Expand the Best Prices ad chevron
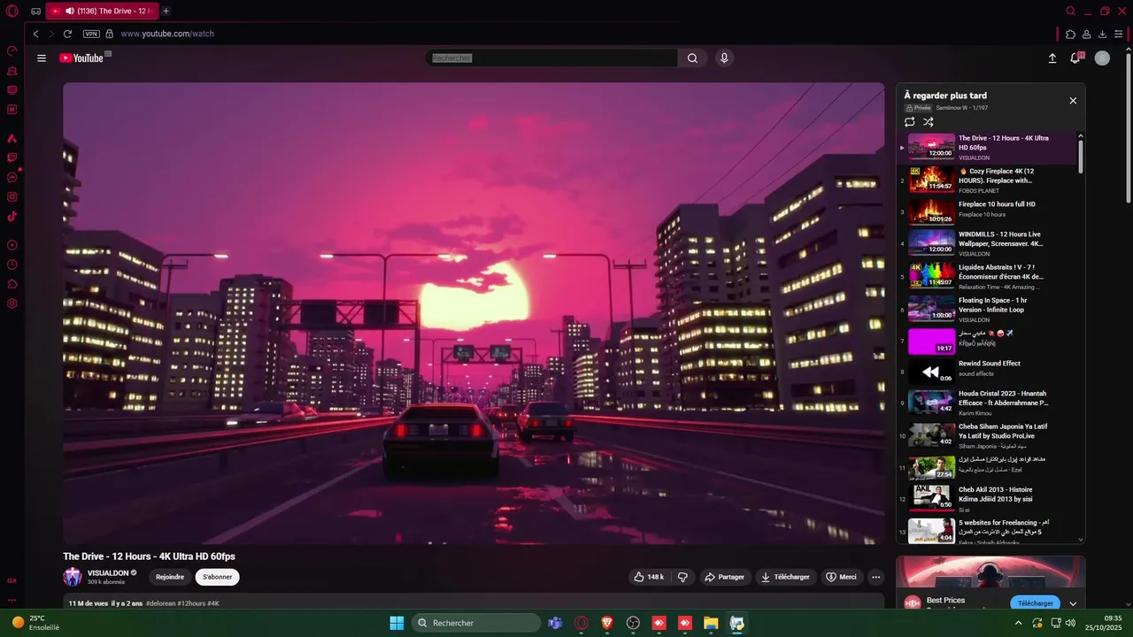This screenshot has height=637, width=1133. [1073, 603]
